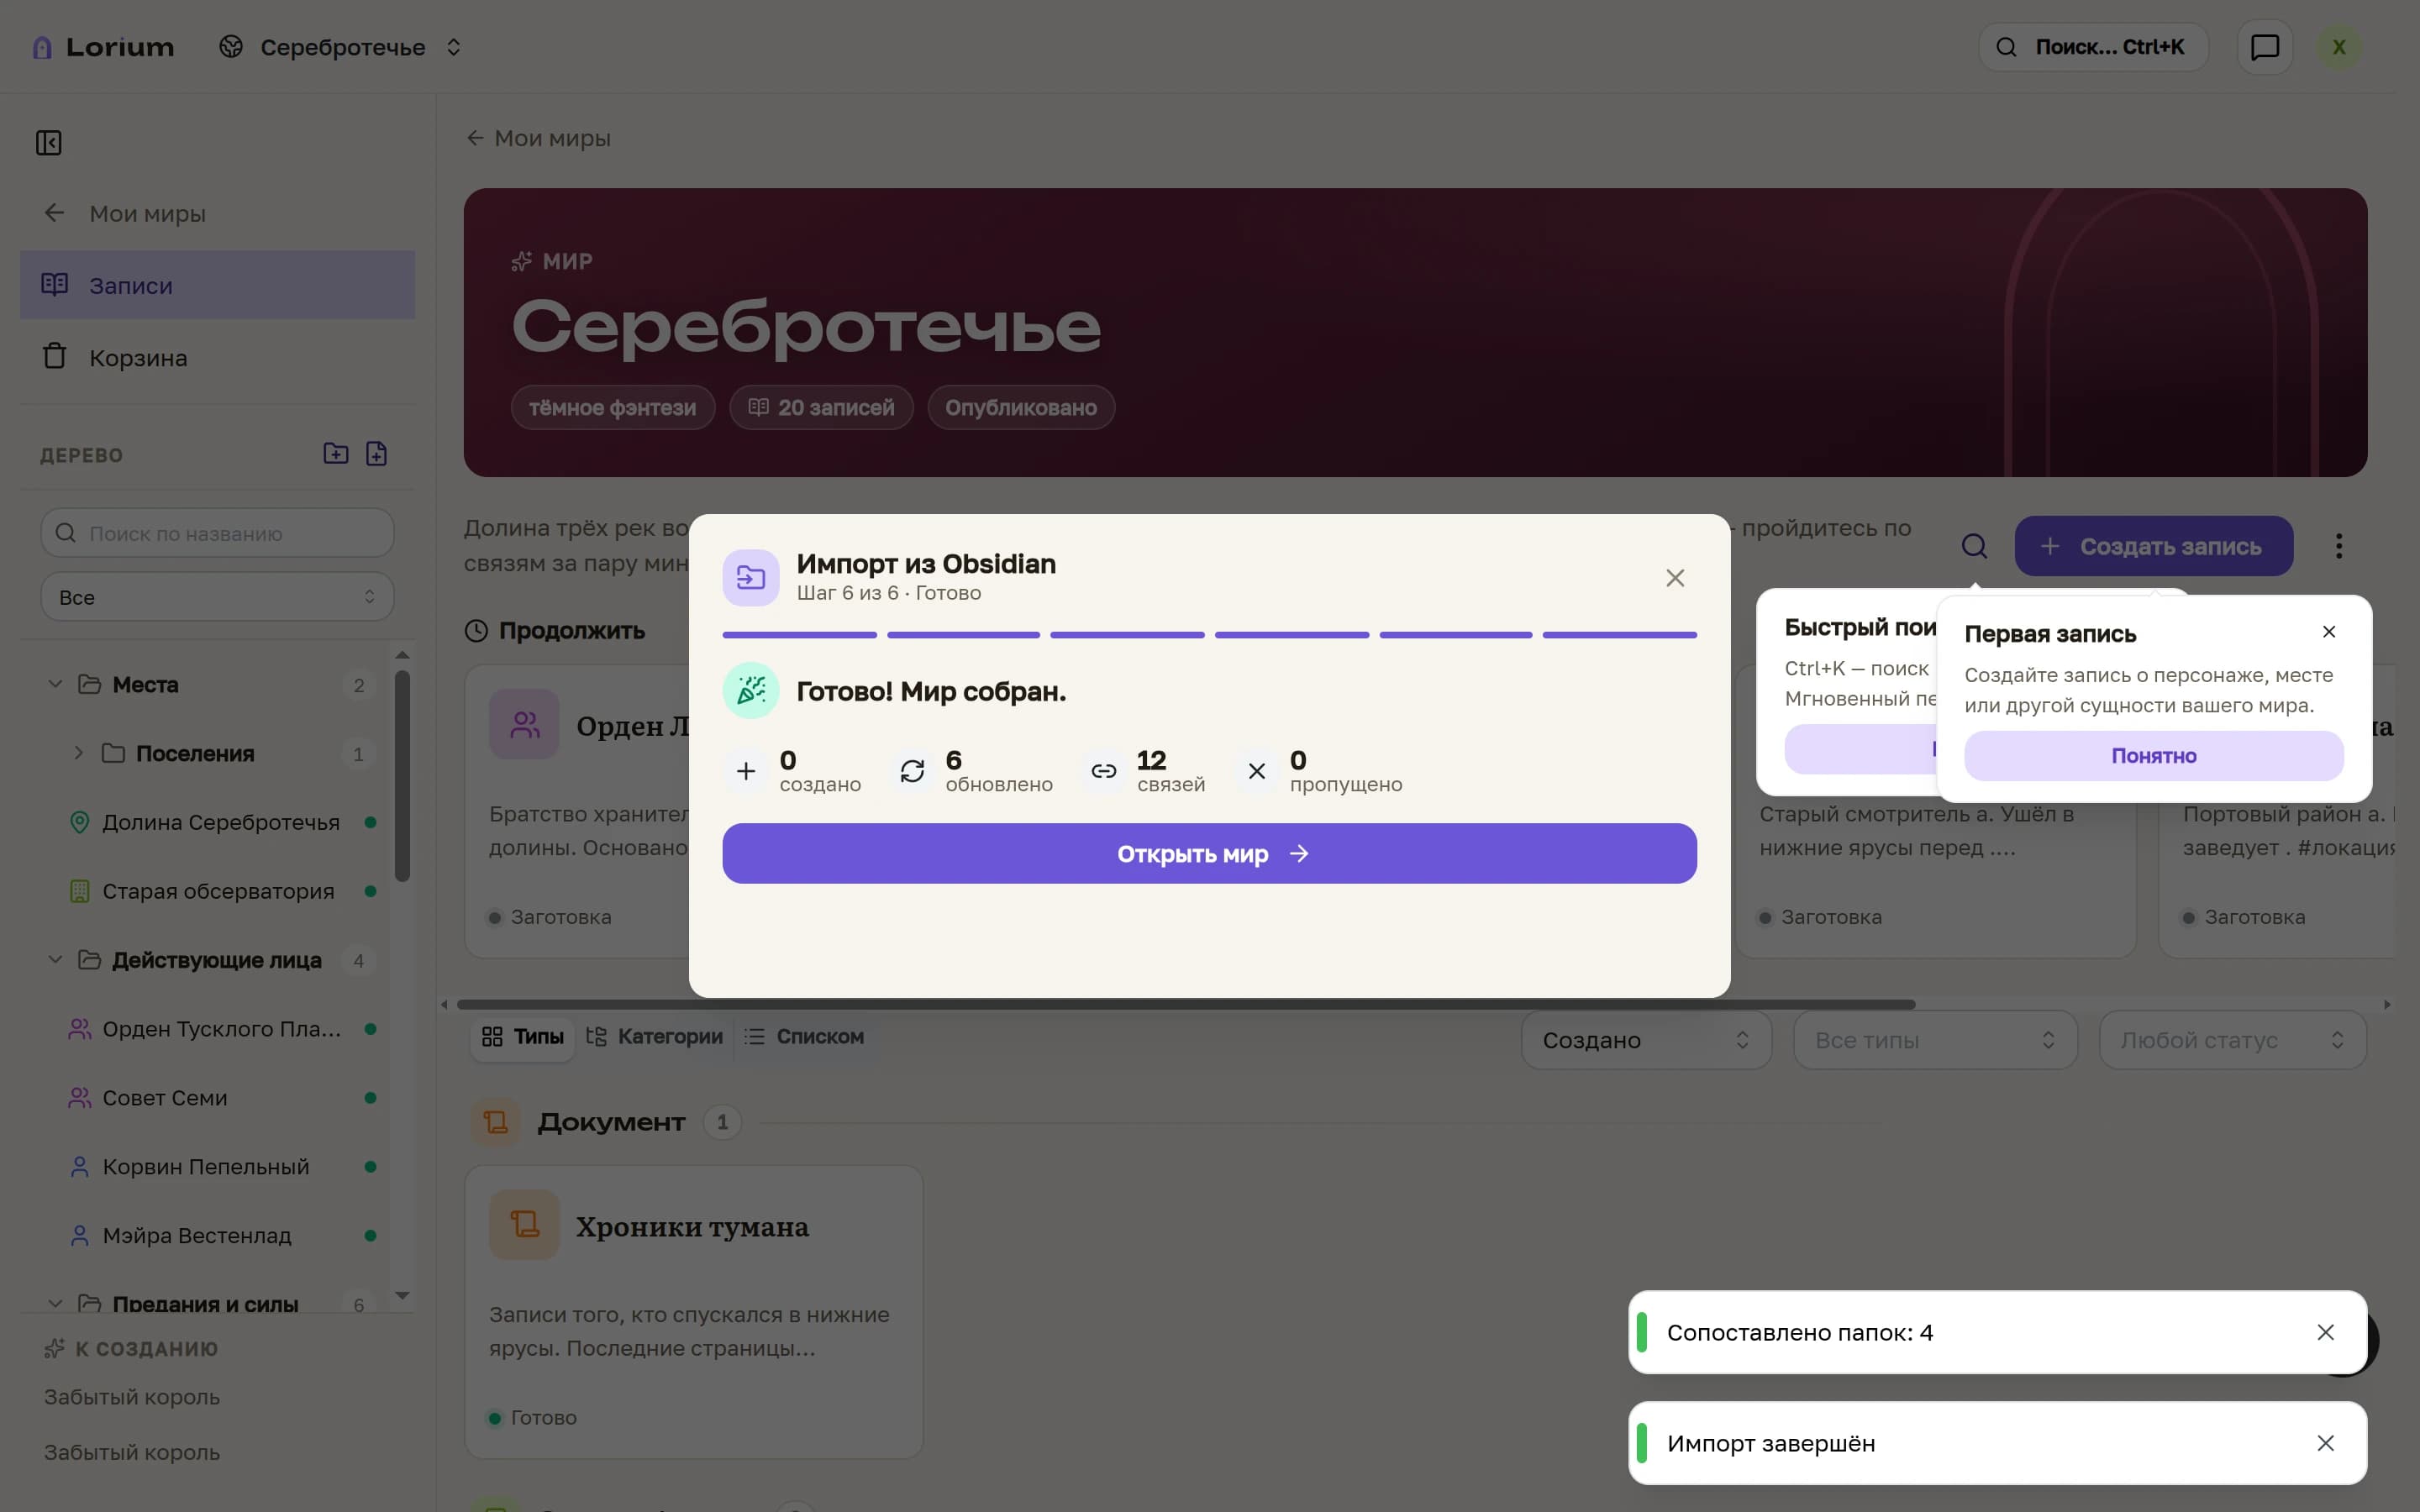The width and height of the screenshot is (2420, 1512).
Task: Click the 20 записей chip
Action: pyautogui.click(x=822, y=407)
